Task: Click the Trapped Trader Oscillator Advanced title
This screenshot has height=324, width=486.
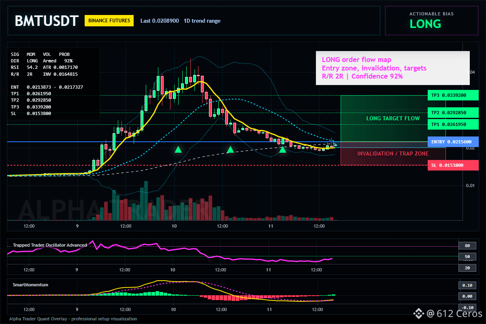Action: point(50,245)
